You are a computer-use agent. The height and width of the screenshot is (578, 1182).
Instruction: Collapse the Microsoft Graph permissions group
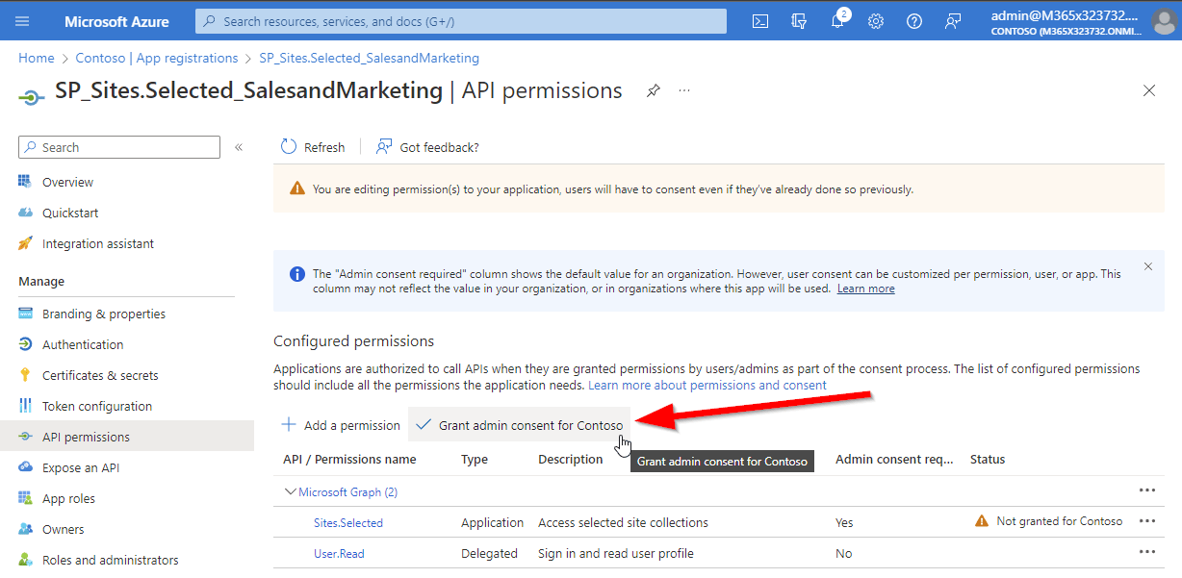(x=291, y=492)
